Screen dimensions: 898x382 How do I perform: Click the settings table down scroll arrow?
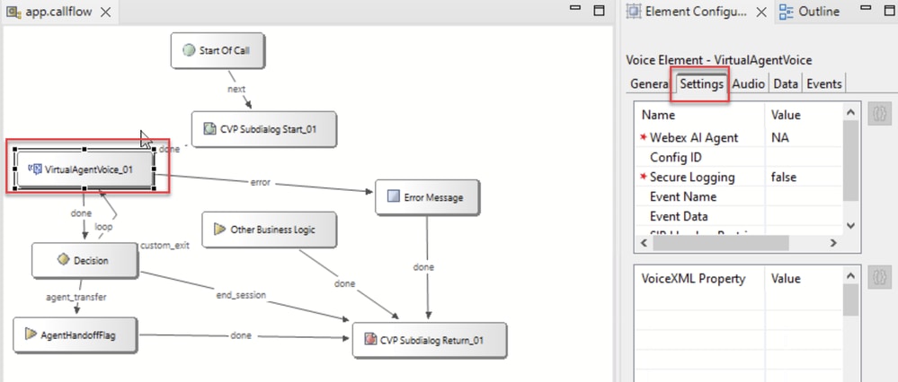[x=851, y=226]
